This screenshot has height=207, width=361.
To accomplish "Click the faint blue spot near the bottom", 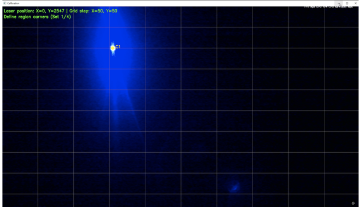I will point(234,187).
